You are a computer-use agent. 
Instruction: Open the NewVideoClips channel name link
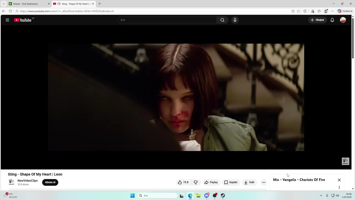[x=27, y=181]
